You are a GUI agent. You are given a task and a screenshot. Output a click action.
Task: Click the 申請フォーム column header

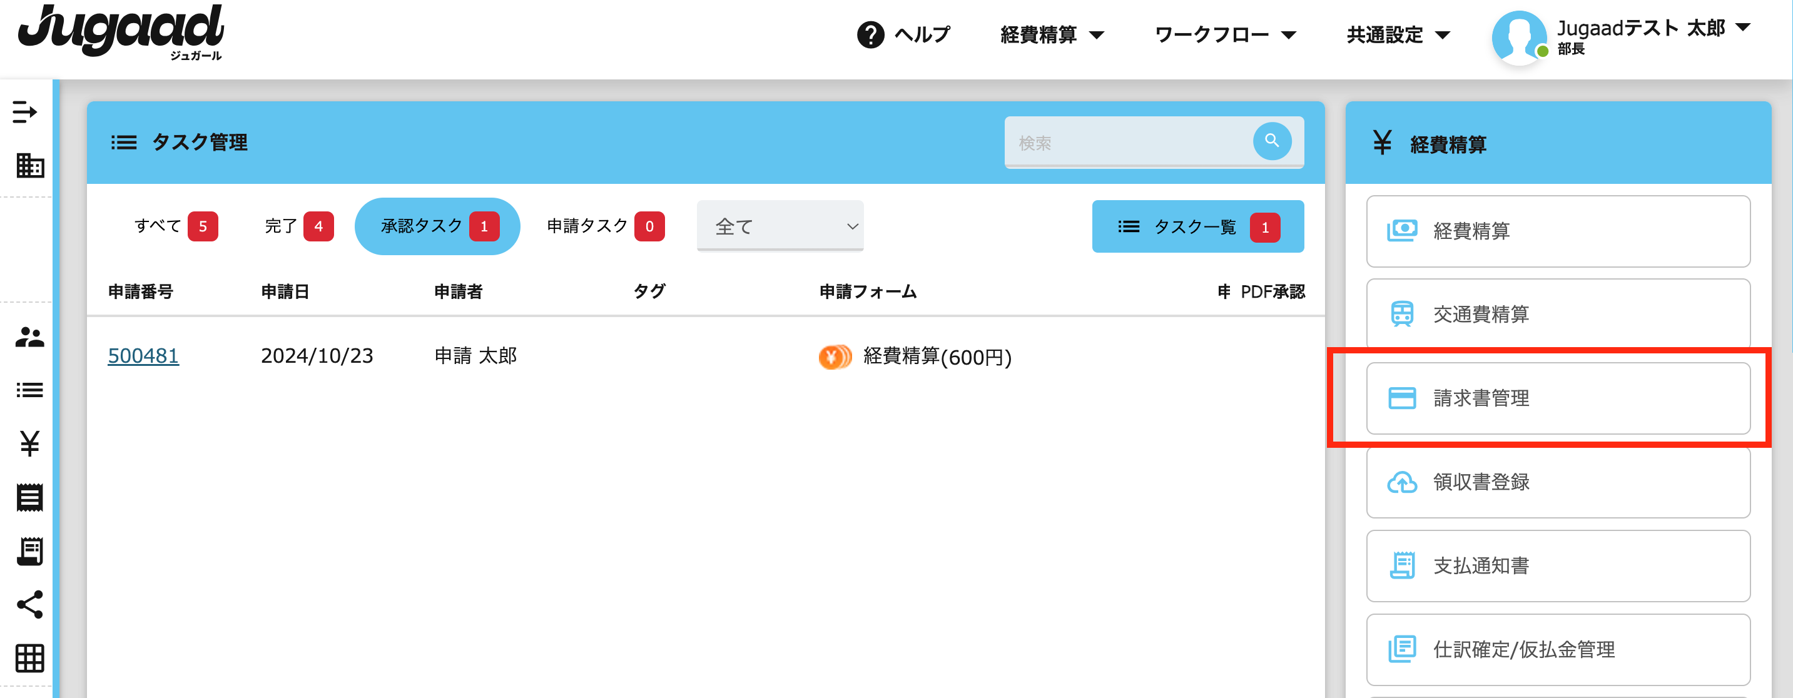pyautogui.click(x=868, y=291)
